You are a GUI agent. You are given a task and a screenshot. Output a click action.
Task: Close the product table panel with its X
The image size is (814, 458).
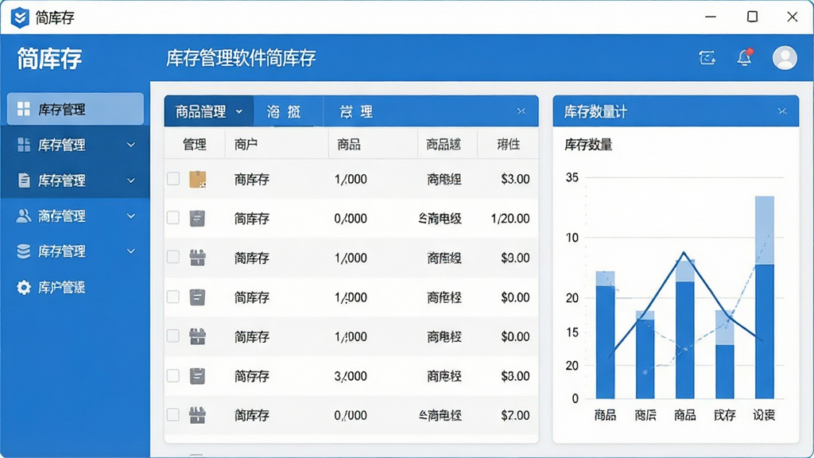click(521, 111)
